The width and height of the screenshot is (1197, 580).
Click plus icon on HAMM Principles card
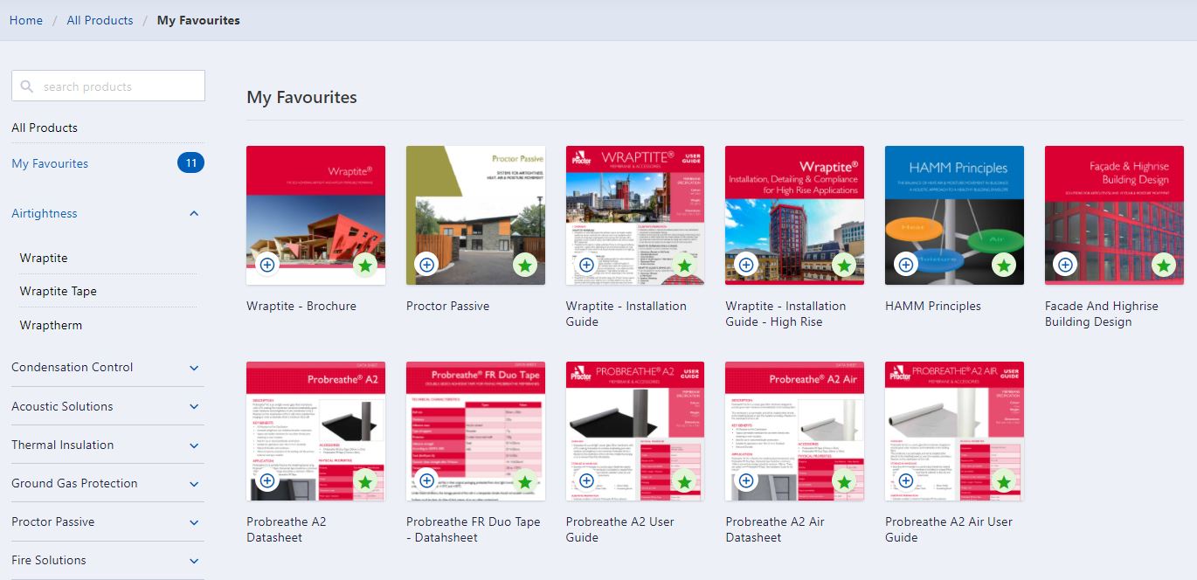point(906,264)
